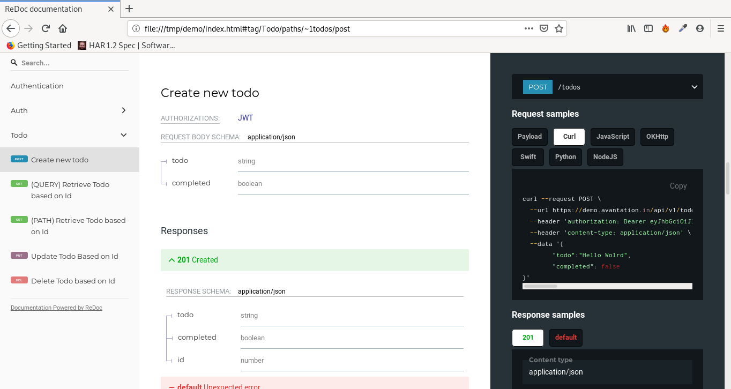Select the 201 response sample tab

point(528,338)
